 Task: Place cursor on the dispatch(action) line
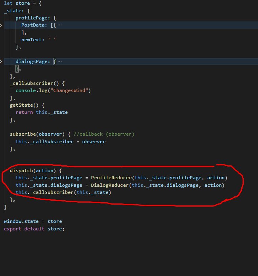pos(36,171)
